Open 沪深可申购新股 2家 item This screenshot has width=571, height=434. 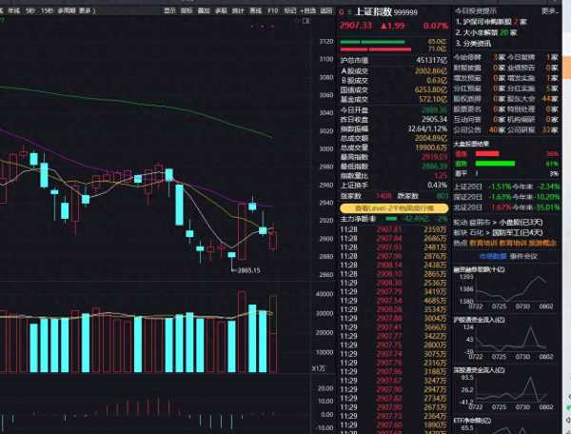pyautogui.click(x=491, y=22)
